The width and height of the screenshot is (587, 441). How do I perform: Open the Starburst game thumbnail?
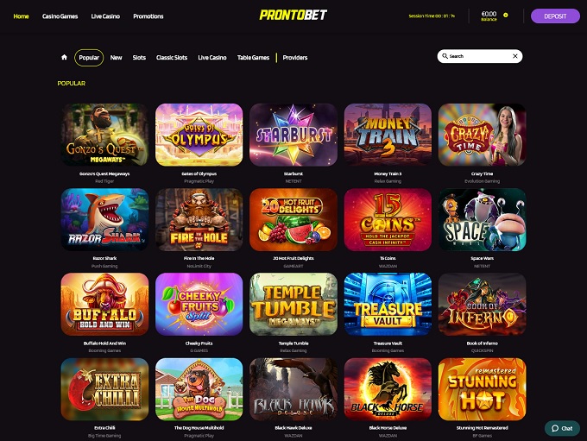[x=293, y=135]
